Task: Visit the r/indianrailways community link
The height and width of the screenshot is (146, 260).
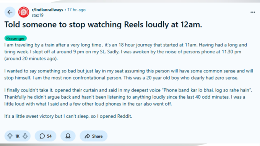Action: click(47, 10)
